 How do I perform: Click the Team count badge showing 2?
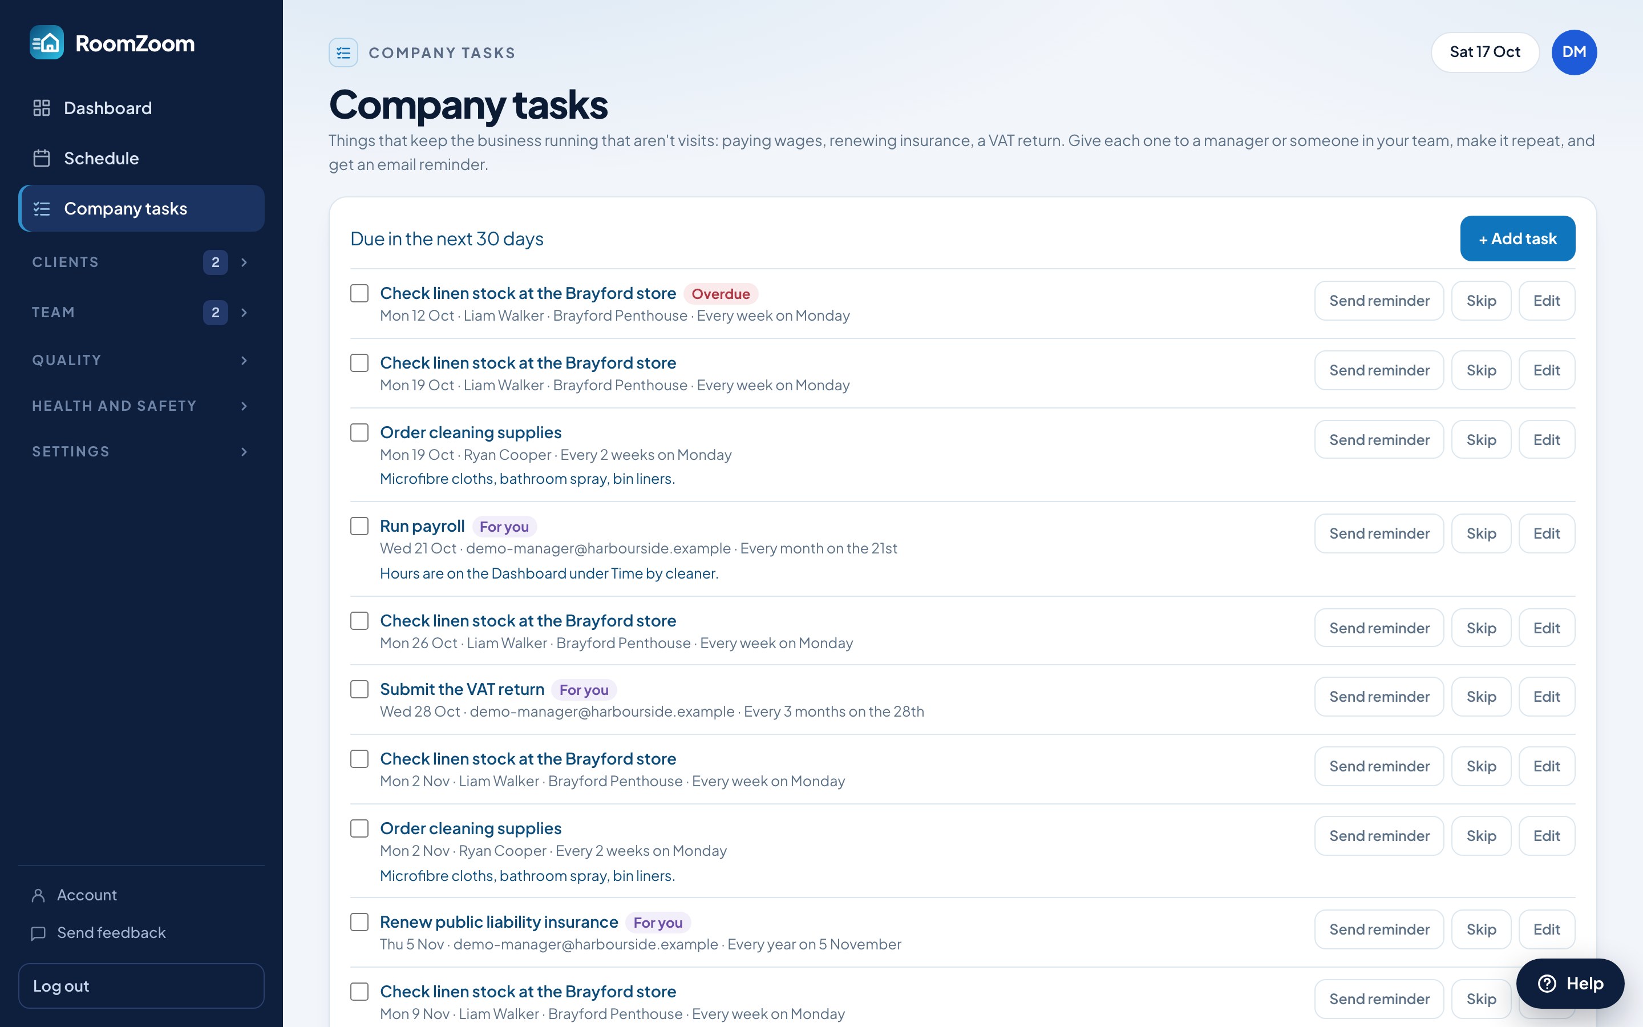[215, 313]
